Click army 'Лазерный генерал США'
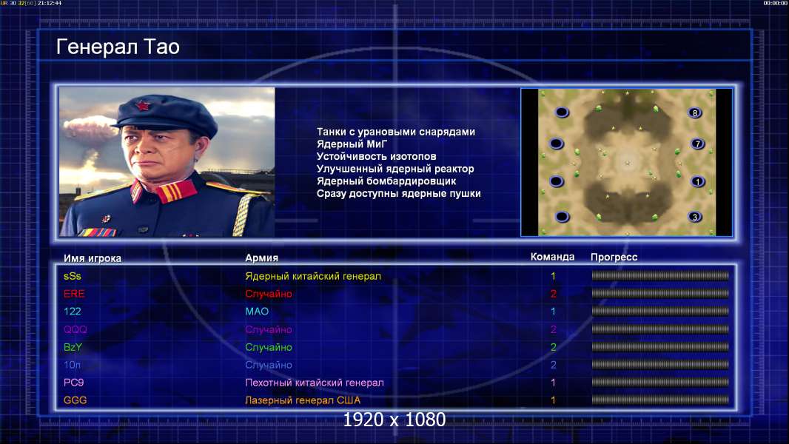This screenshot has height=444, width=789. coord(303,400)
